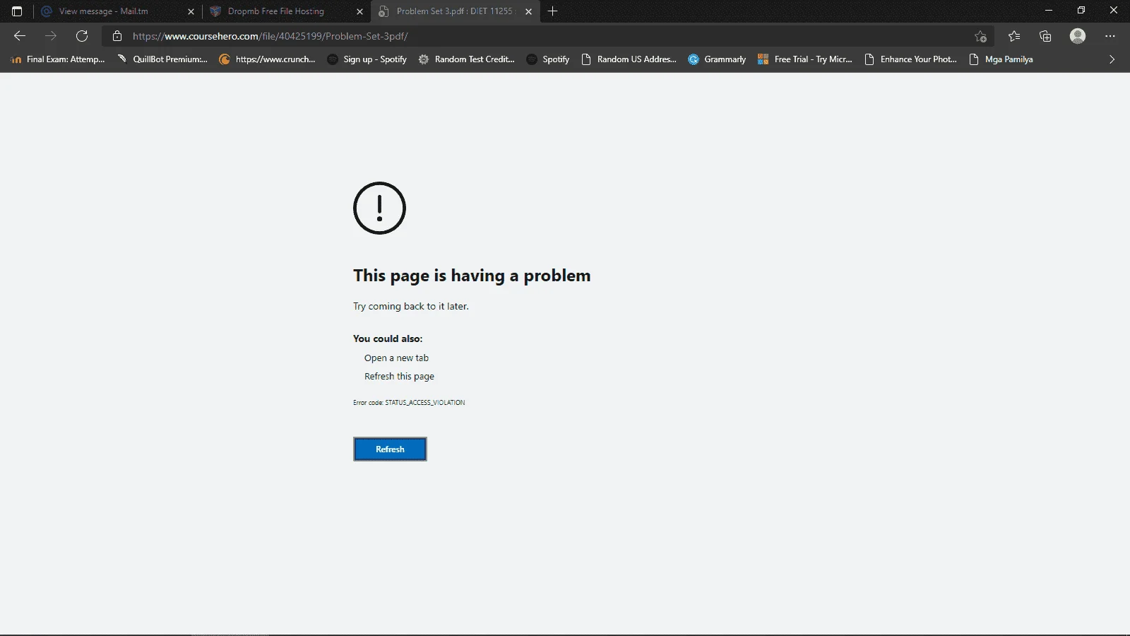The width and height of the screenshot is (1130, 636).
Task: Click the forward navigation arrow
Action: click(x=51, y=36)
